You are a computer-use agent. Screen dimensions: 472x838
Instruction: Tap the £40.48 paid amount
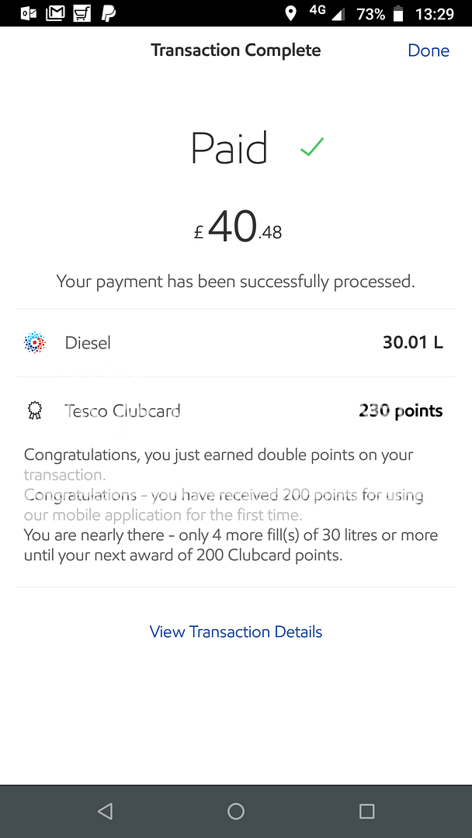pyautogui.click(x=238, y=228)
